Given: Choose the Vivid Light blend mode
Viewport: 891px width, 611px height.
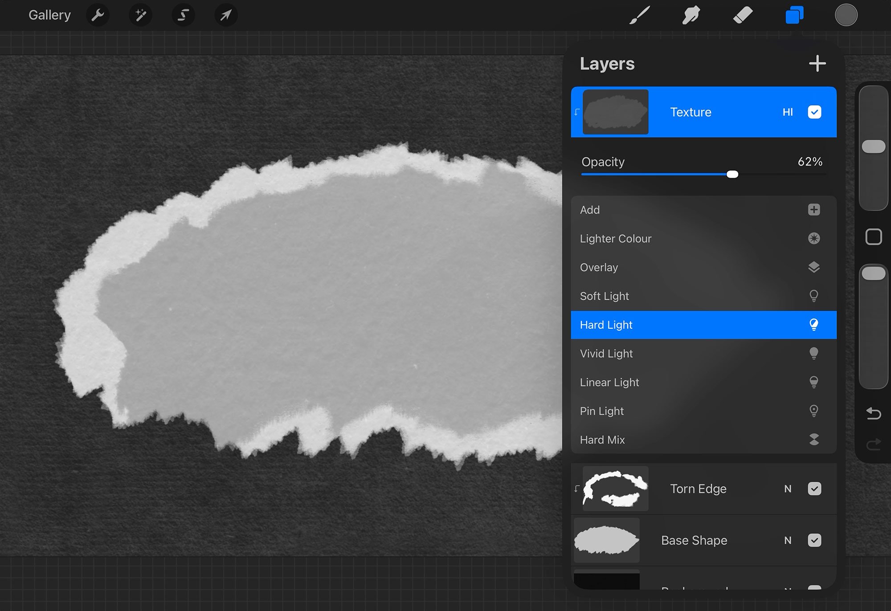Looking at the screenshot, I should (x=703, y=354).
